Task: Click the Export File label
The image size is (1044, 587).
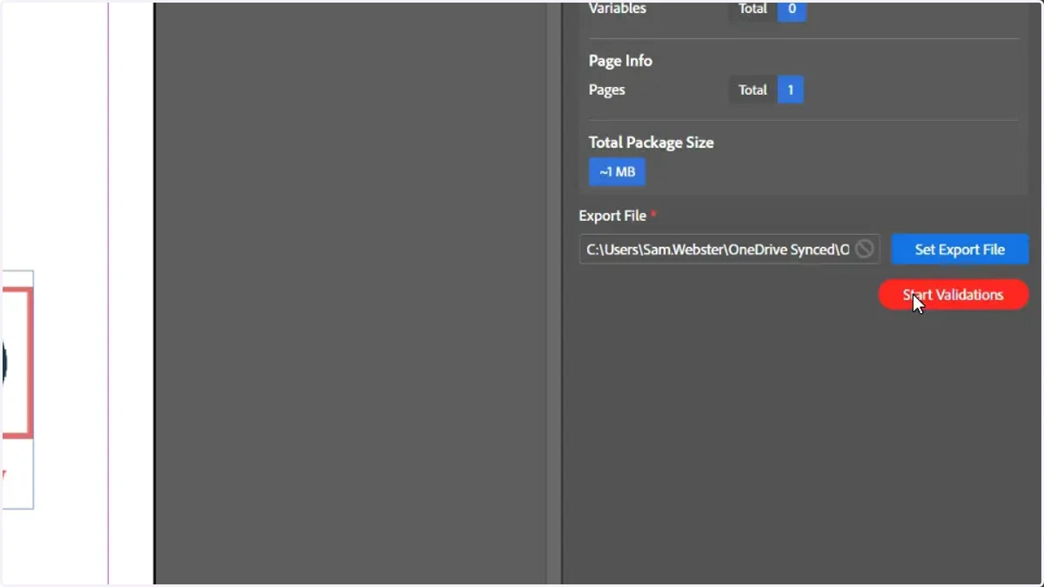Action: [x=612, y=216]
